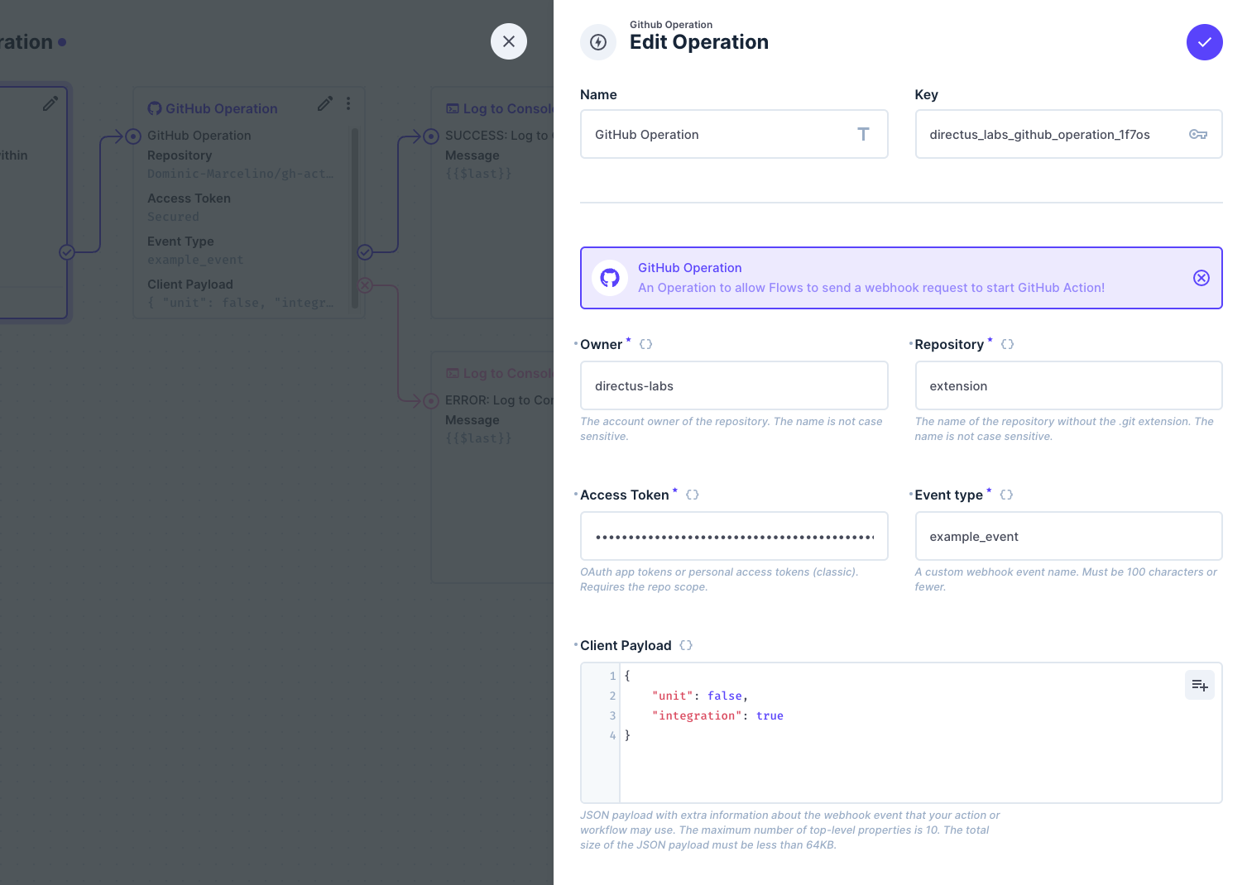This screenshot has height=885, width=1247.
Task: Click the ERROR Log to Console card title
Action: [x=507, y=373]
